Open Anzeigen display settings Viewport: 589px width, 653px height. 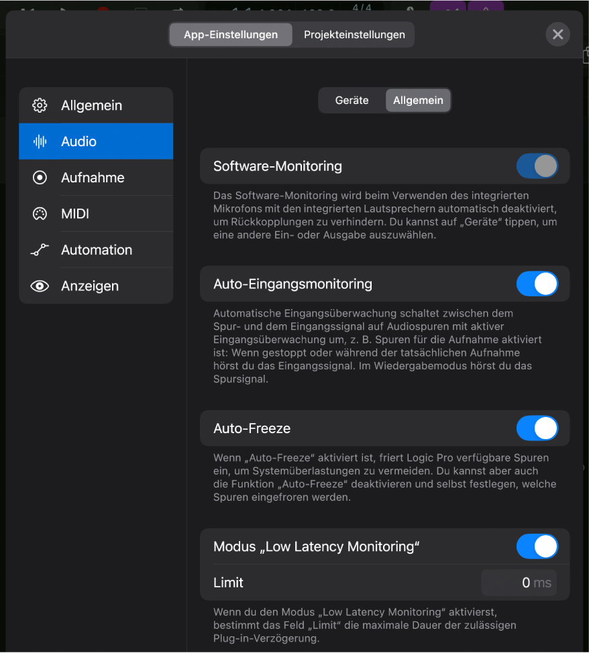40,286
